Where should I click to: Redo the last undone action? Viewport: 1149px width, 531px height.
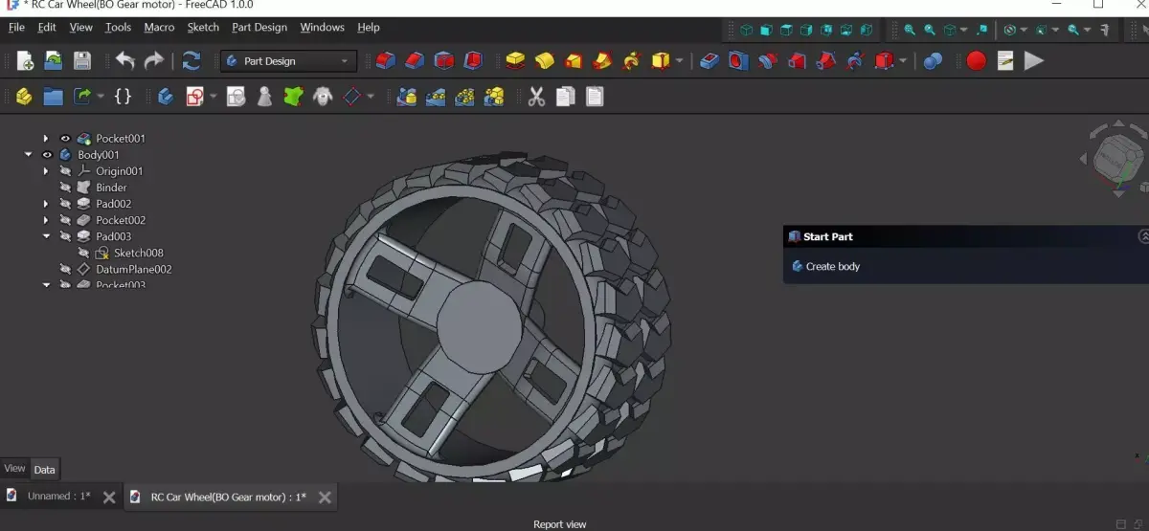[153, 61]
